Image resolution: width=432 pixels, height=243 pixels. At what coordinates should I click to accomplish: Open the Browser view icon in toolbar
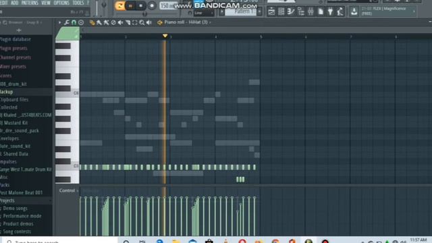click(x=301, y=11)
